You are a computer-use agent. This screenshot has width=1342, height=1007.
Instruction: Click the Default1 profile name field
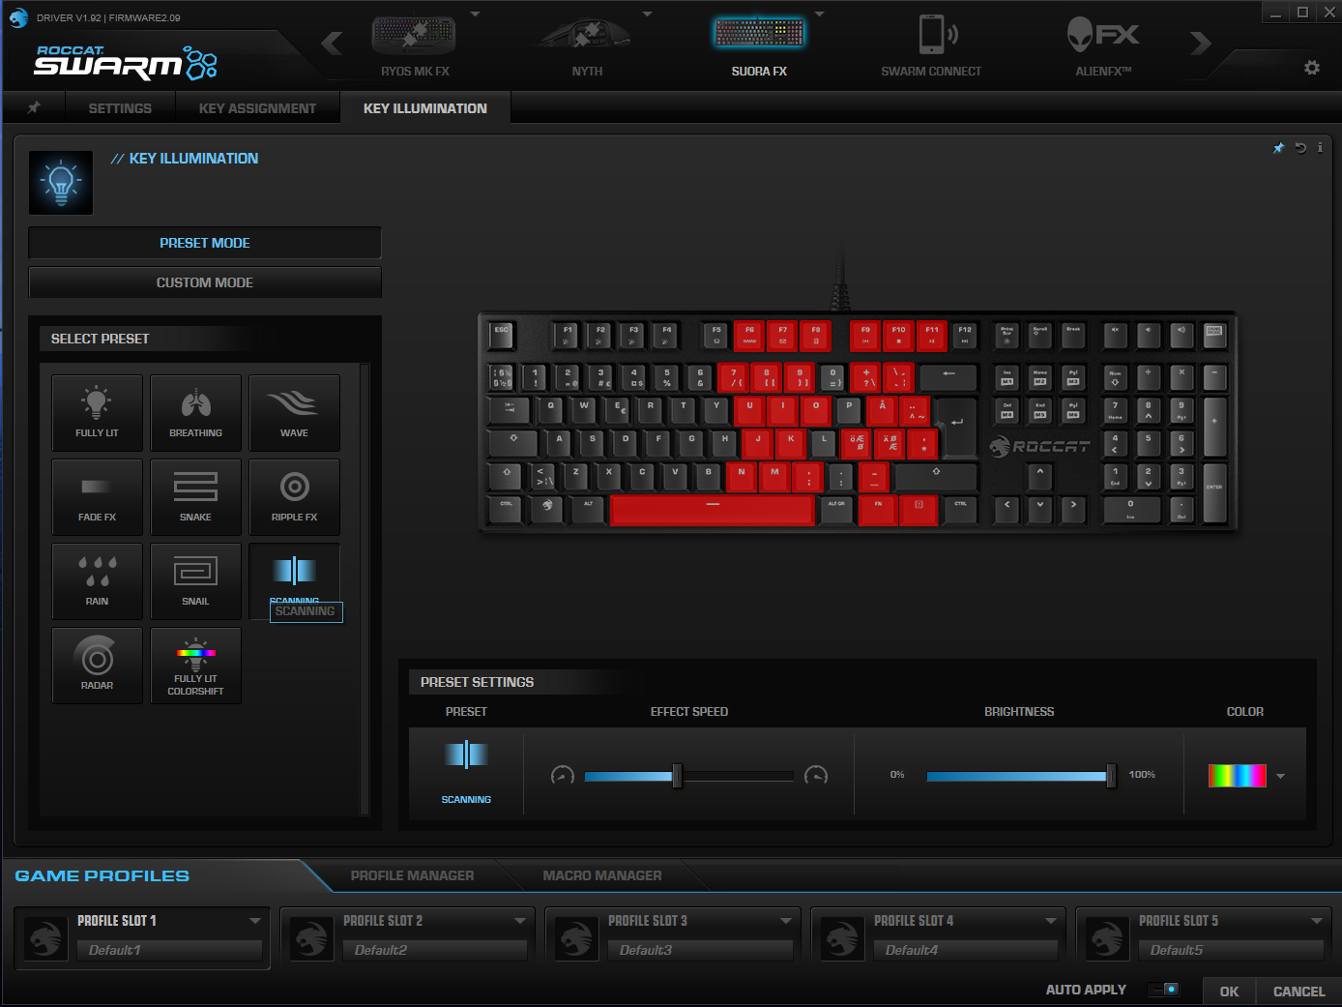[169, 950]
